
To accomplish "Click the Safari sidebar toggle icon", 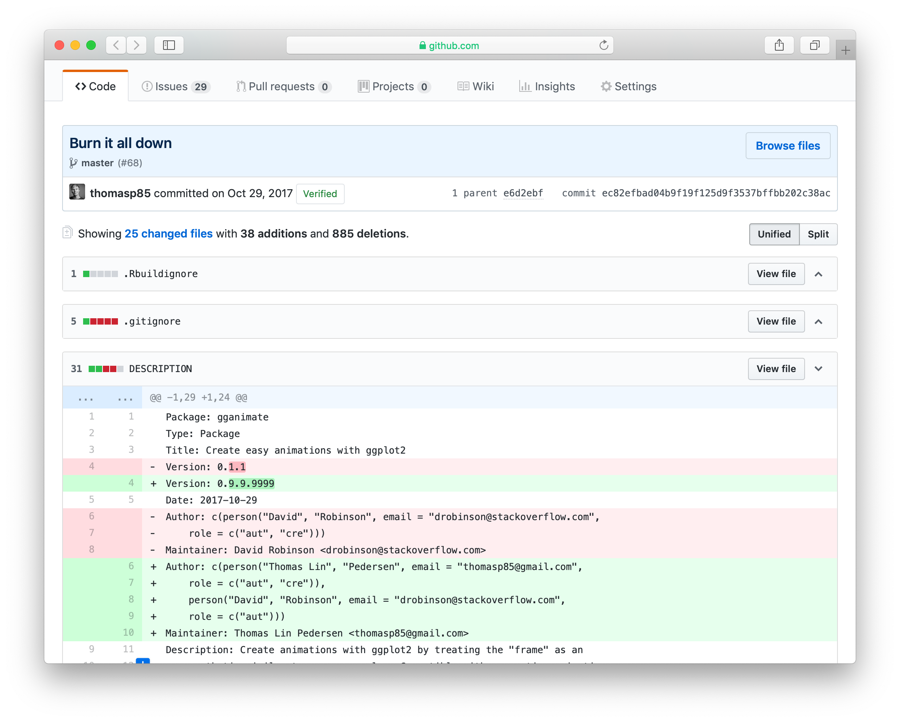I will [x=169, y=45].
